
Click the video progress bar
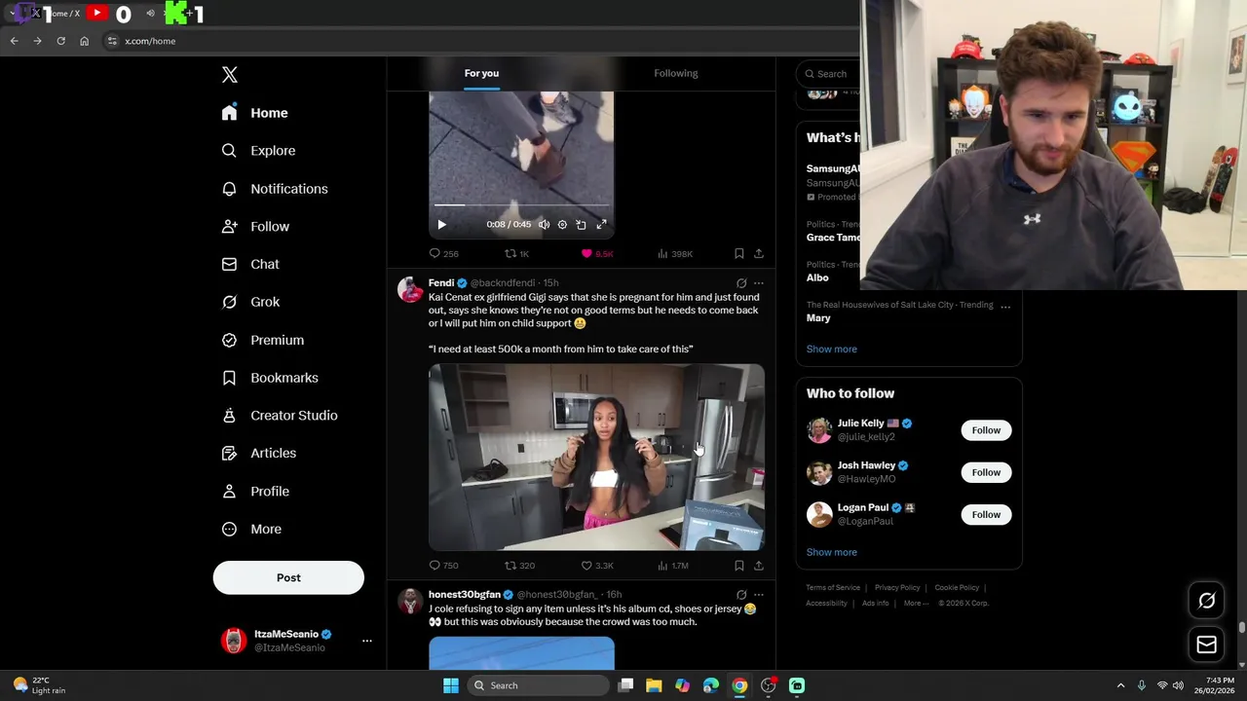coord(521,205)
